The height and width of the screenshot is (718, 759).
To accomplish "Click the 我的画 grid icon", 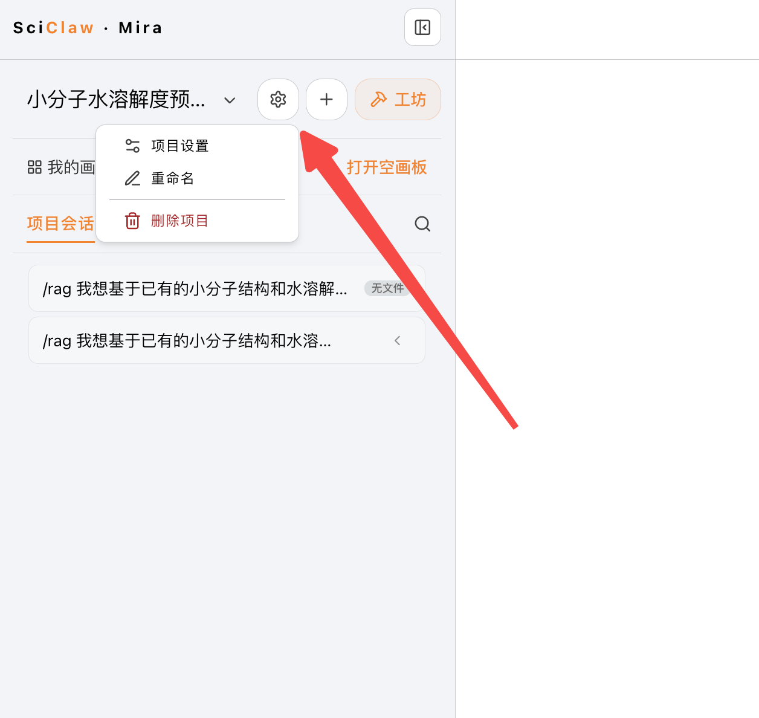I will 34,167.
